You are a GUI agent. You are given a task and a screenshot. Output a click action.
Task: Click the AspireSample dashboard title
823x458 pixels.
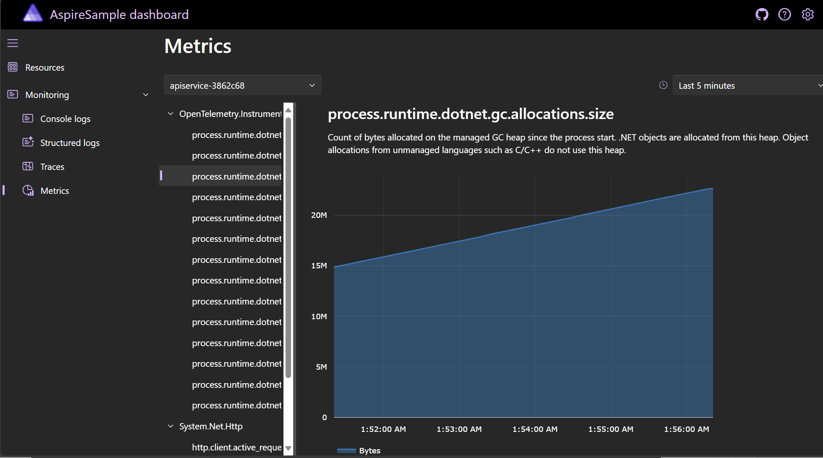tap(119, 15)
